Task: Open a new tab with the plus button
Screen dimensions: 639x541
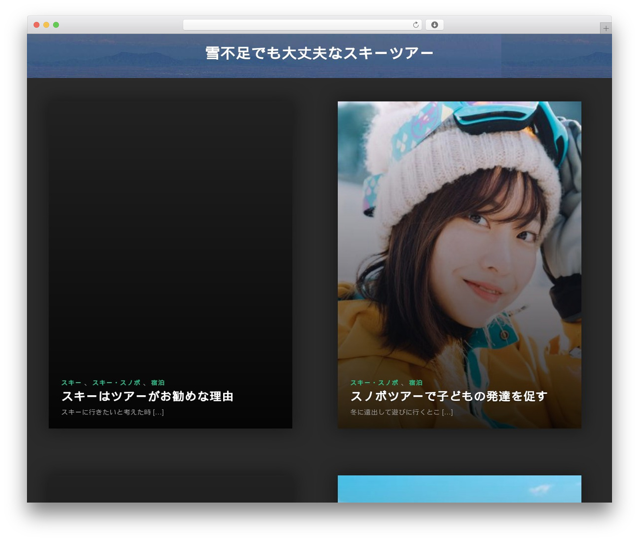Action: coord(606,28)
